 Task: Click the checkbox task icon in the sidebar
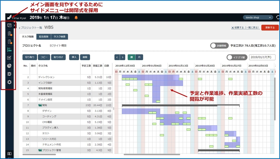click(x=9, y=58)
